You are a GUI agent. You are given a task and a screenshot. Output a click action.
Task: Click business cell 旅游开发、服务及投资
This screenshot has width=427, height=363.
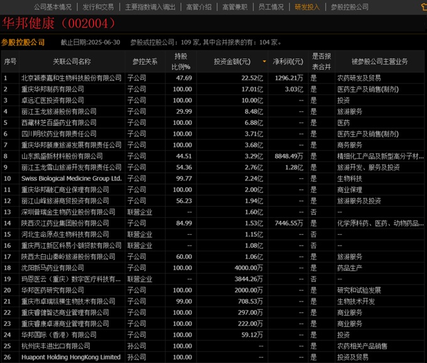click(369, 168)
